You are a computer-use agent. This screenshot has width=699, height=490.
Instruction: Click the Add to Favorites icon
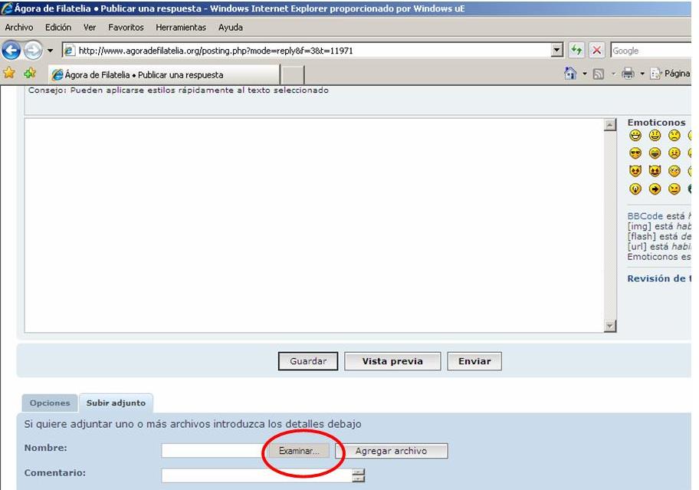pyautogui.click(x=30, y=74)
